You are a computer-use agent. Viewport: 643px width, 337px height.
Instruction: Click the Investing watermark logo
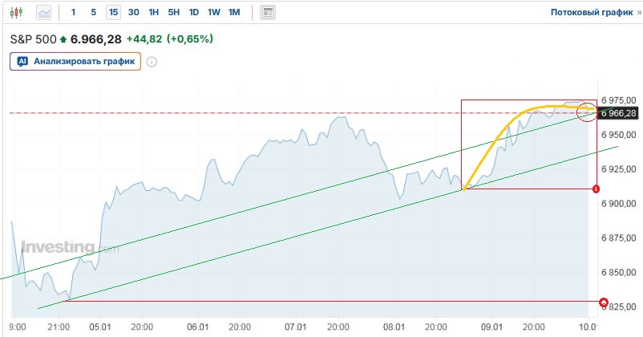click(x=56, y=248)
